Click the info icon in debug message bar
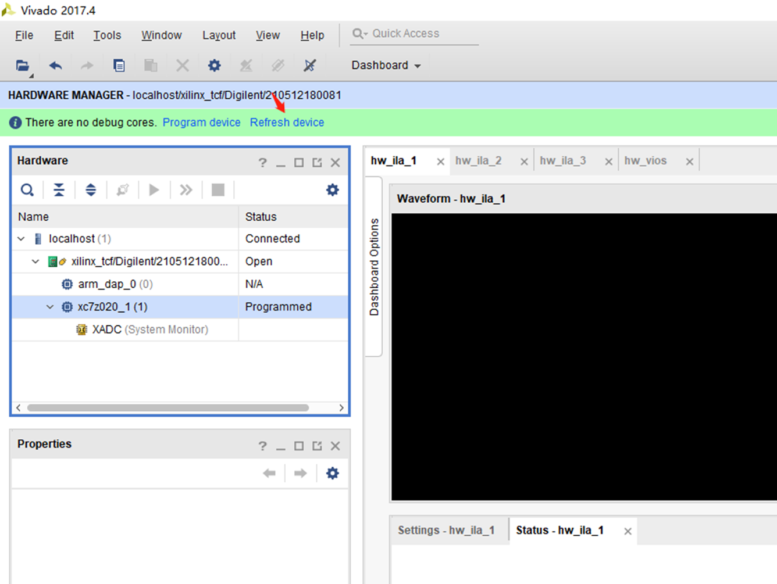Image resolution: width=777 pixels, height=584 pixels. [16, 123]
